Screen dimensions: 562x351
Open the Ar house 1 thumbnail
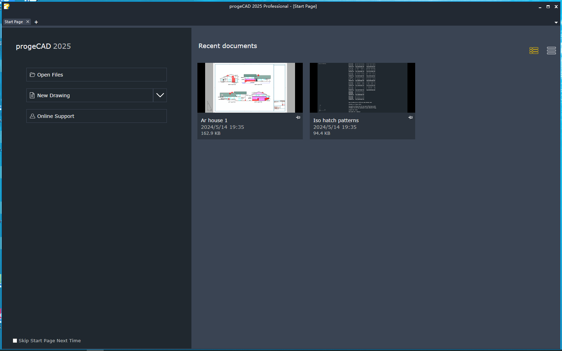(250, 88)
